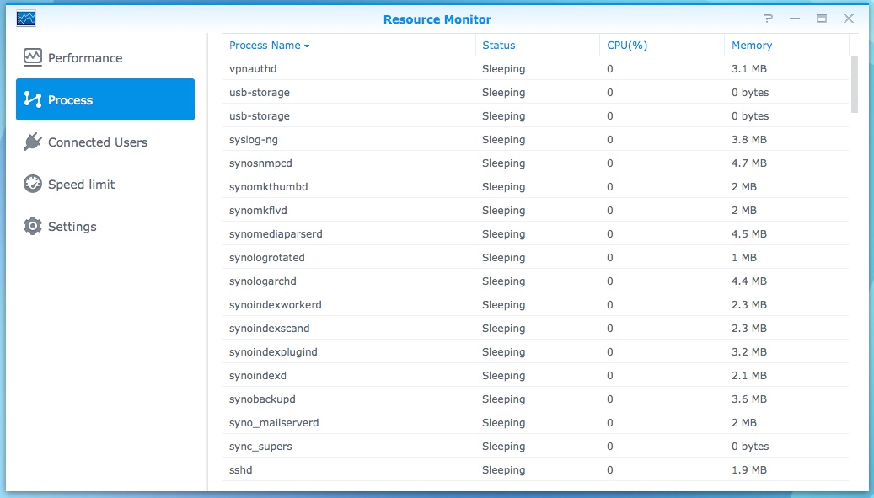Click the 3.6 MB memory value
The height and width of the screenshot is (498, 874).
point(748,399)
